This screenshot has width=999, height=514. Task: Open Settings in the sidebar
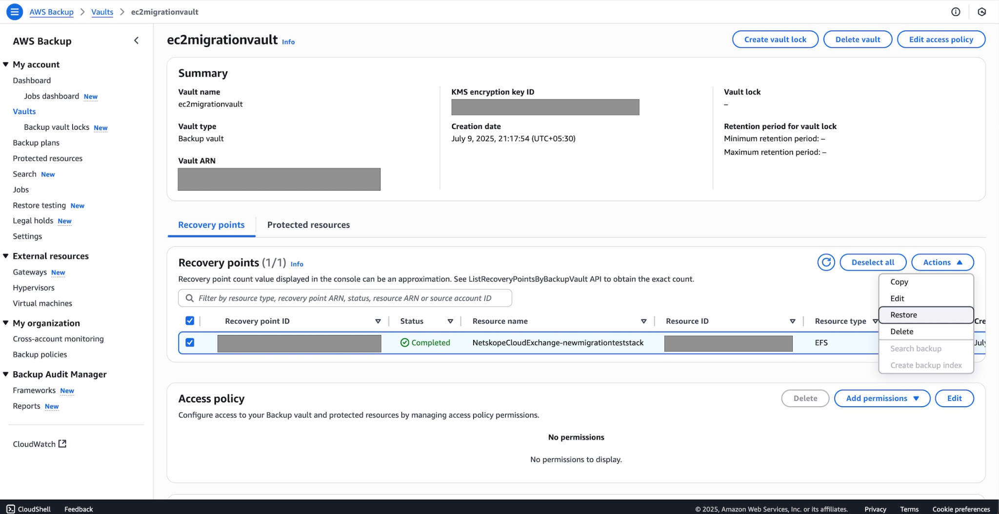point(27,236)
